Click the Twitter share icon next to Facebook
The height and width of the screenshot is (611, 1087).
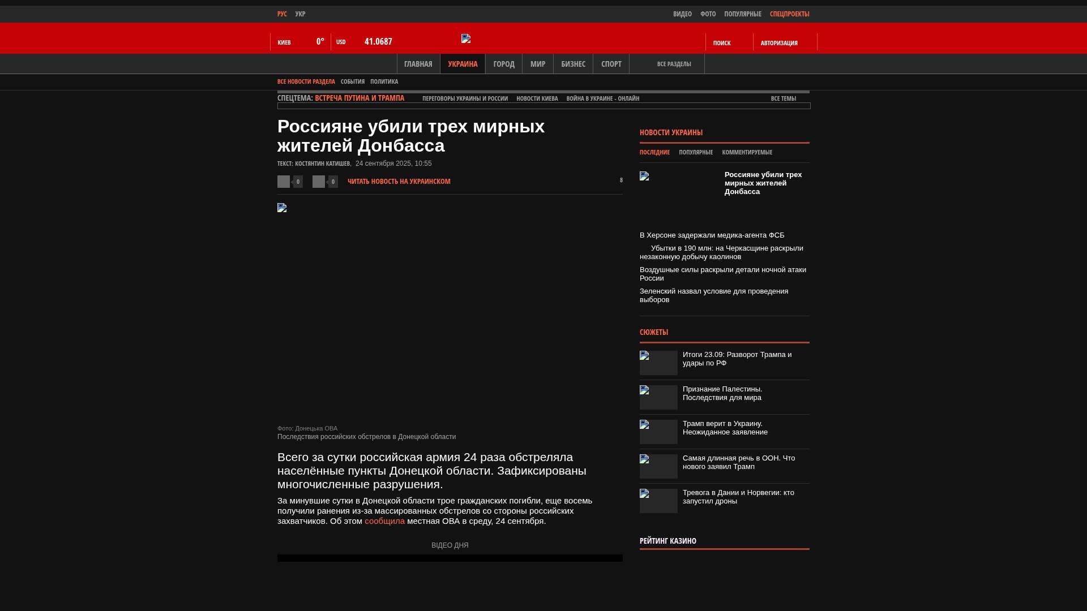pyautogui.click(x=319, y=182)
